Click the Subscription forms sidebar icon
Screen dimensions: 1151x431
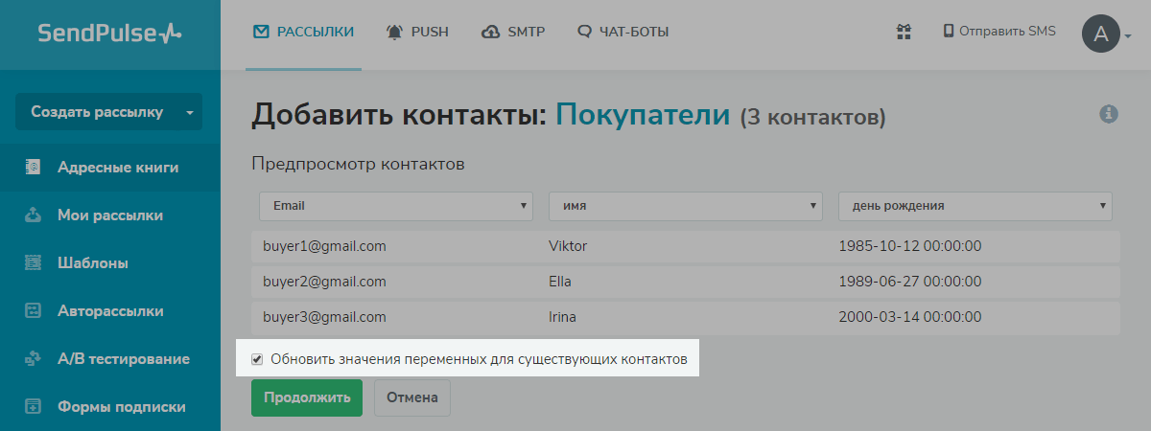(34, 406)
